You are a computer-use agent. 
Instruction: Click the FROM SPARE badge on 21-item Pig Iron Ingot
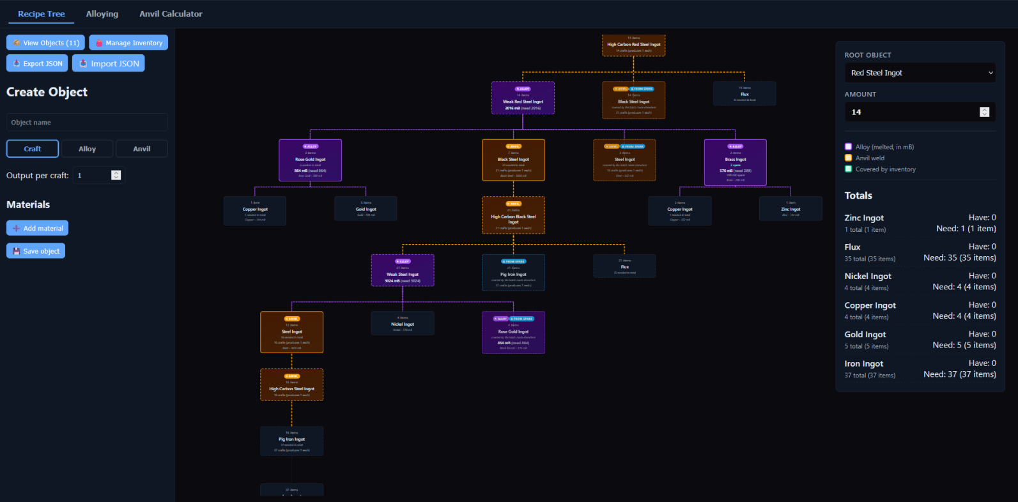514,261
